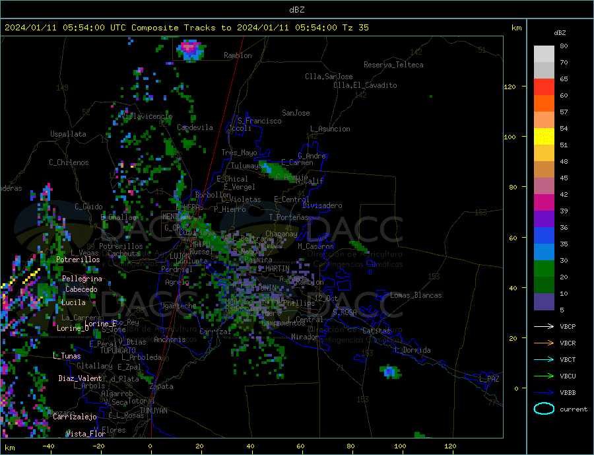The image size is (594, 455).
Task: Click the 'Clla.El_Cavadito' place label
Action: coord(365,85)
